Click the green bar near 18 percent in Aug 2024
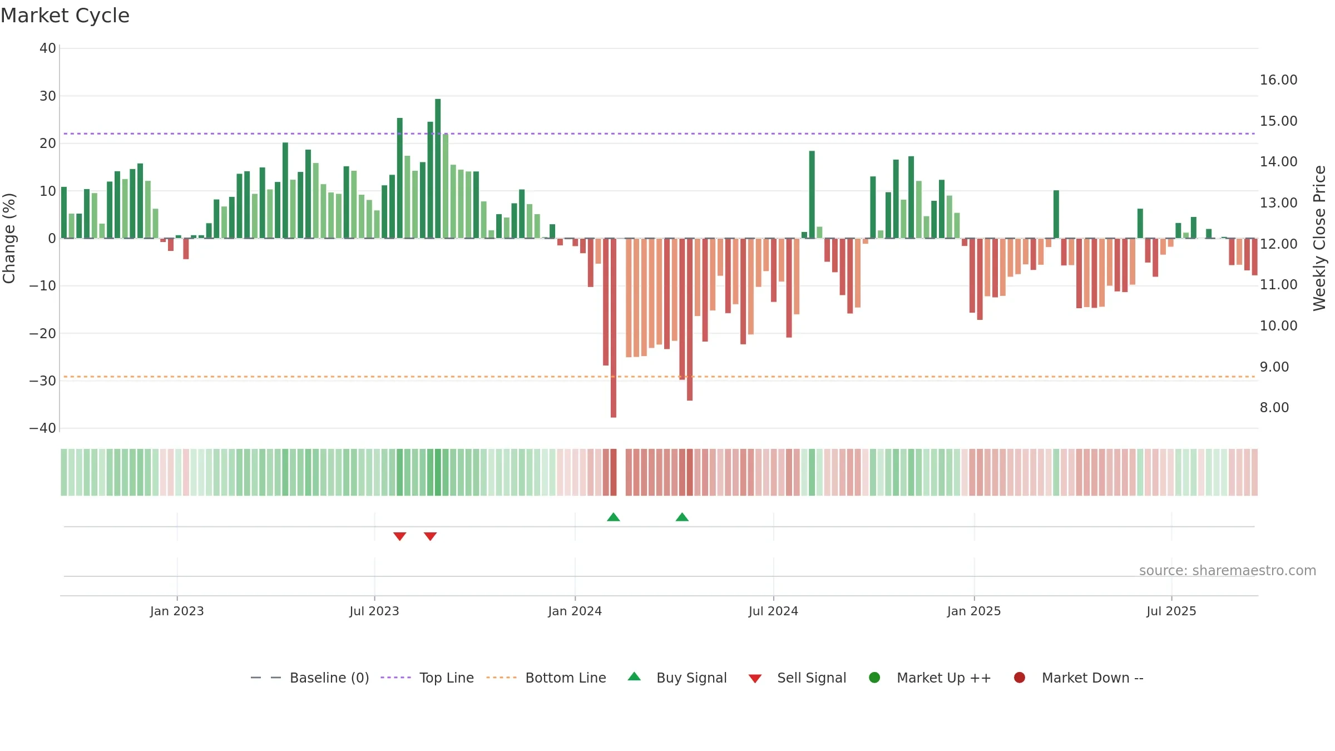The width and height of the screenshot is (1335, 751). coord(812,195)
